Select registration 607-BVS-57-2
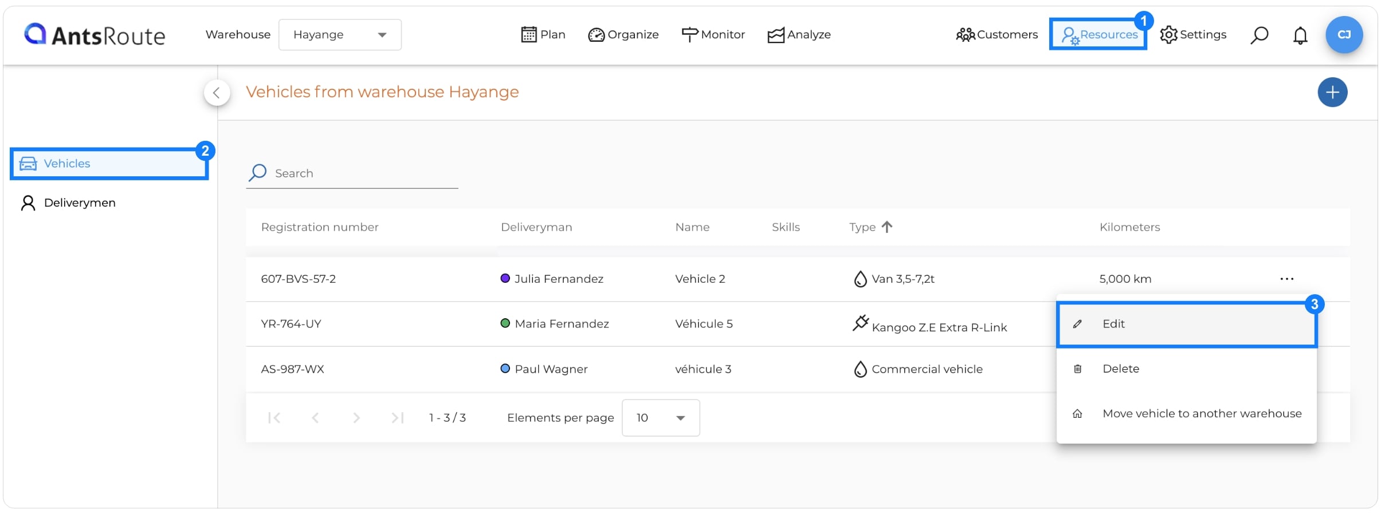1381x514 pixels. click(299, 279)
